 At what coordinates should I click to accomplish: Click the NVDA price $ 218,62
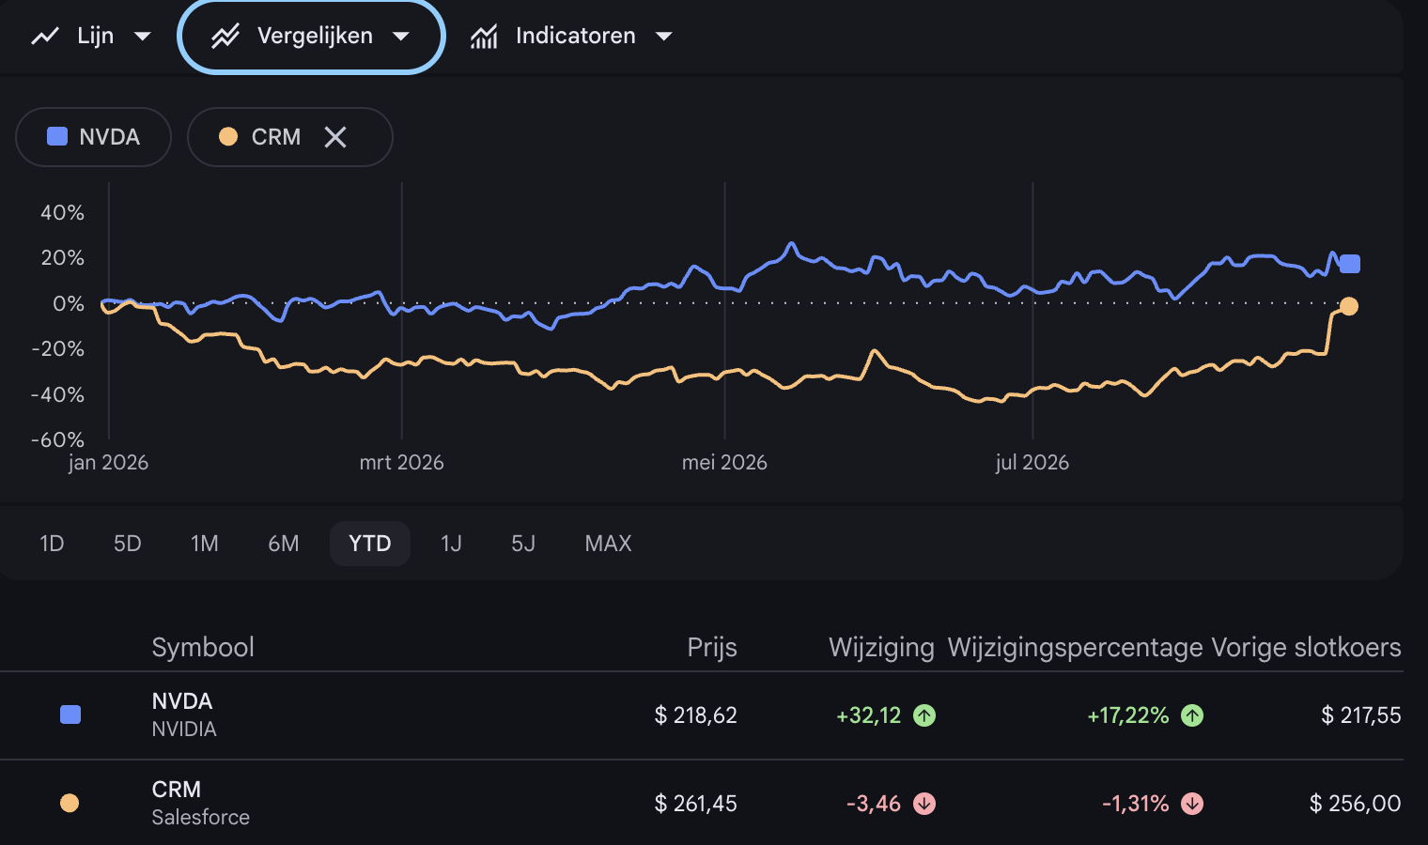coord(696,715)
